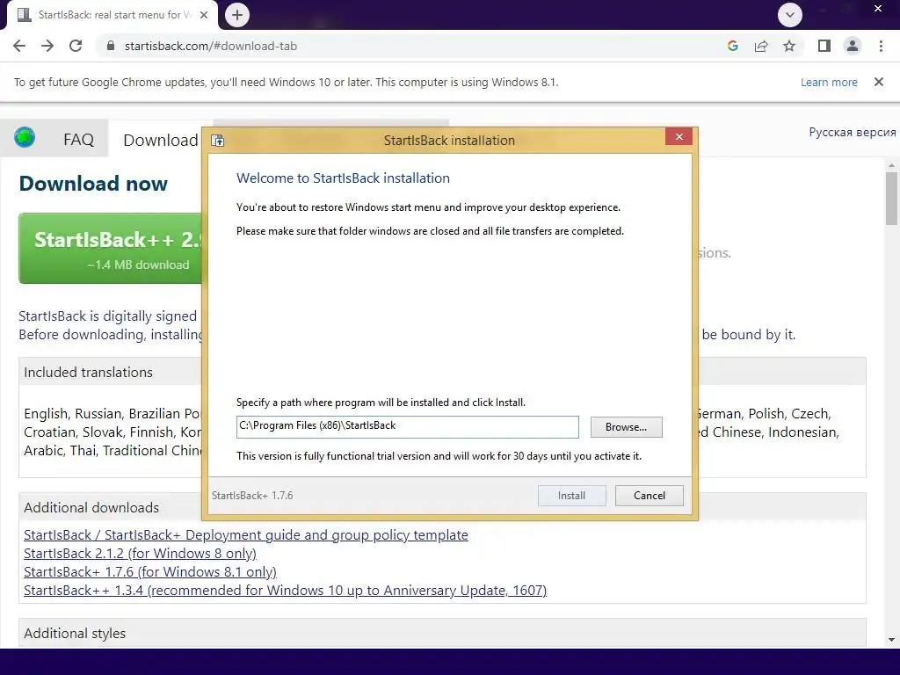Reload the startisback.com page
900x675 pixels.
pos(76,46)
